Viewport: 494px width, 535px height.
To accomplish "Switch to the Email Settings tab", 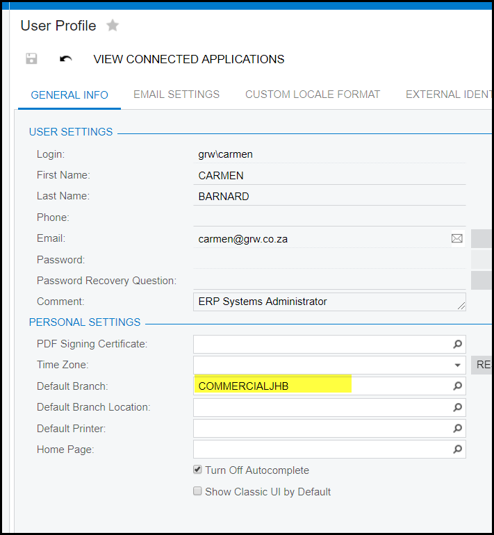I will 176,94.
